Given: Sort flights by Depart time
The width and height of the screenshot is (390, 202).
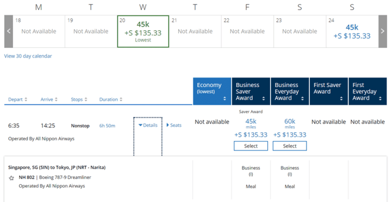Looking at the screenshot, I should point(18,99).
